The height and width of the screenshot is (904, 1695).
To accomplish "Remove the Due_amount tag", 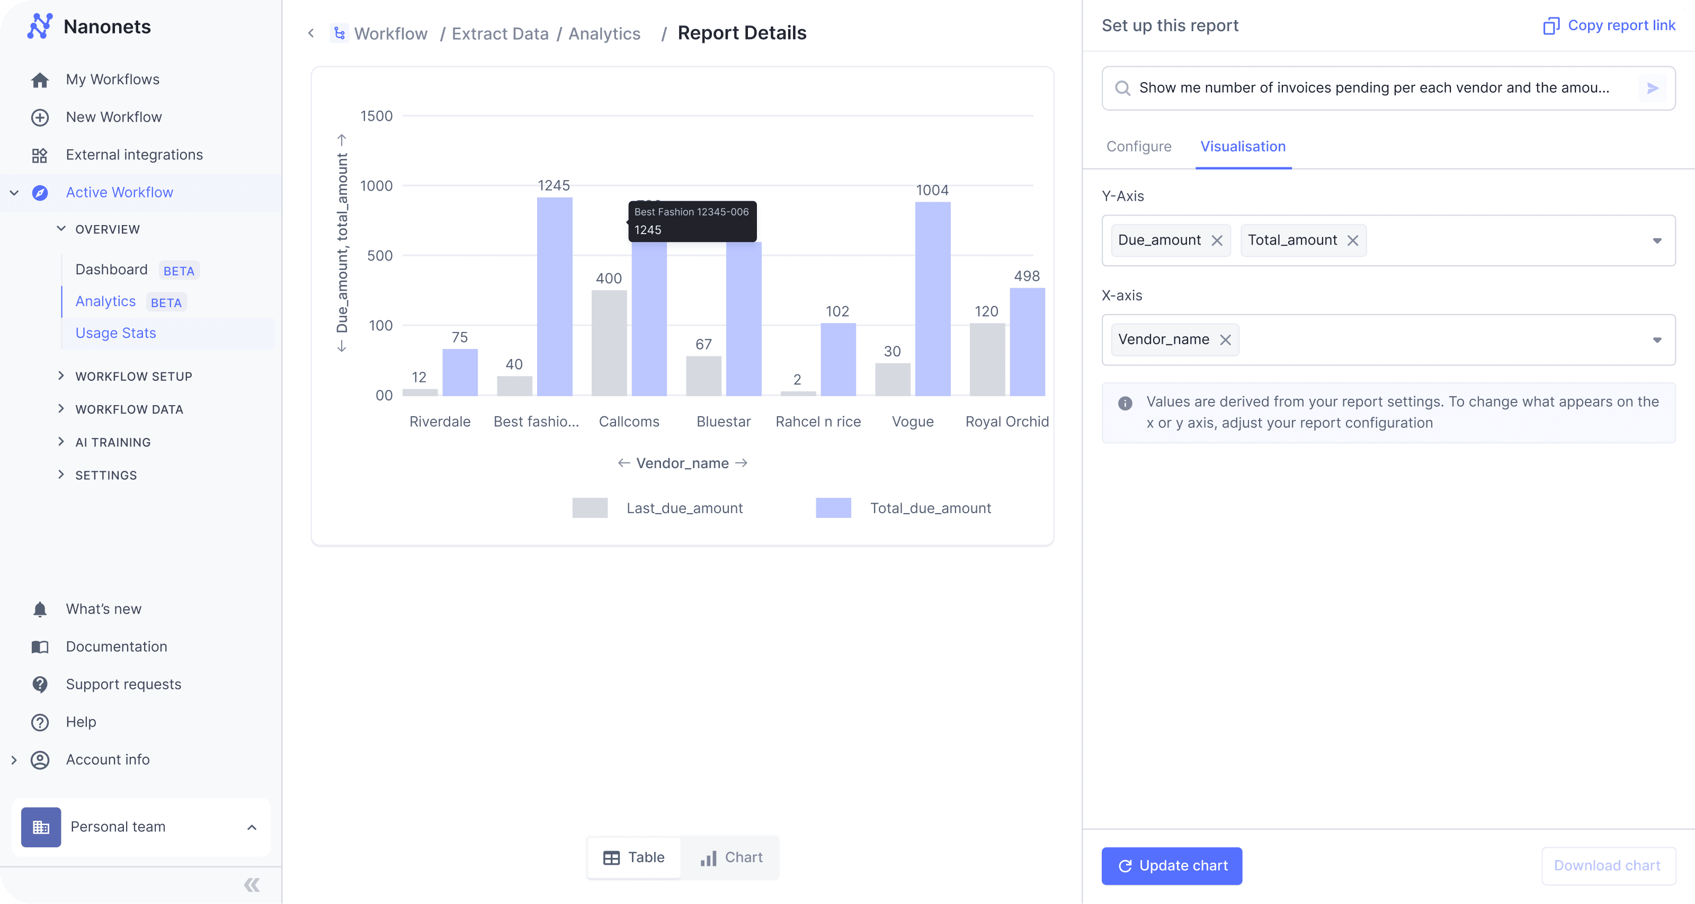I will pyautogui.click(x=1217, y=241).
